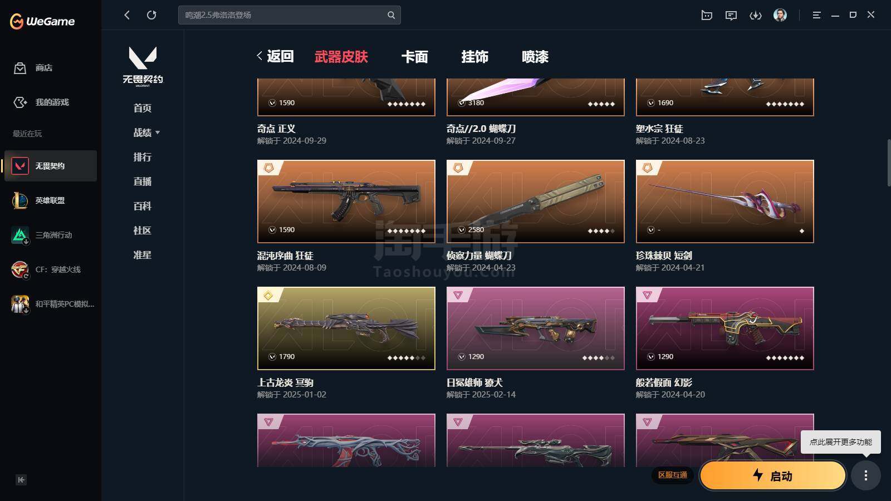The image size is (891, 501).
Task: Select 英雄联盟 game icon in sidebar
Action: [x=20, y=200]
